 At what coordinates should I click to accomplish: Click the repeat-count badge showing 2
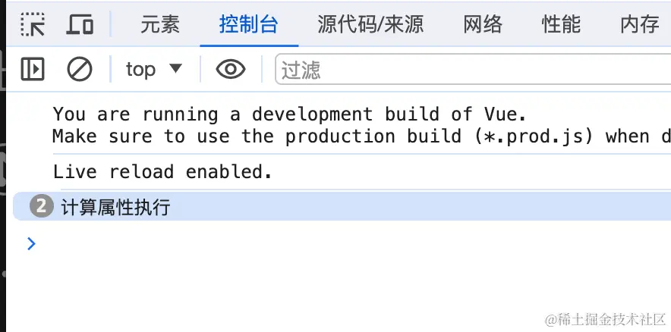tap(43, 206)
